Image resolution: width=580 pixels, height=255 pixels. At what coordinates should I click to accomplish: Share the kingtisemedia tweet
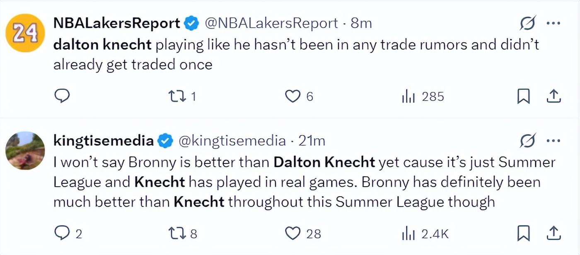tap(553, 234)
